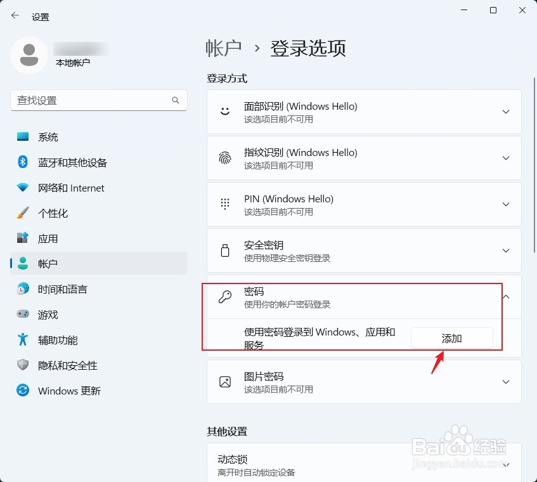The image size is (537, 482).
Task: Click the search magnifier icon
Action: coord(176,100)
